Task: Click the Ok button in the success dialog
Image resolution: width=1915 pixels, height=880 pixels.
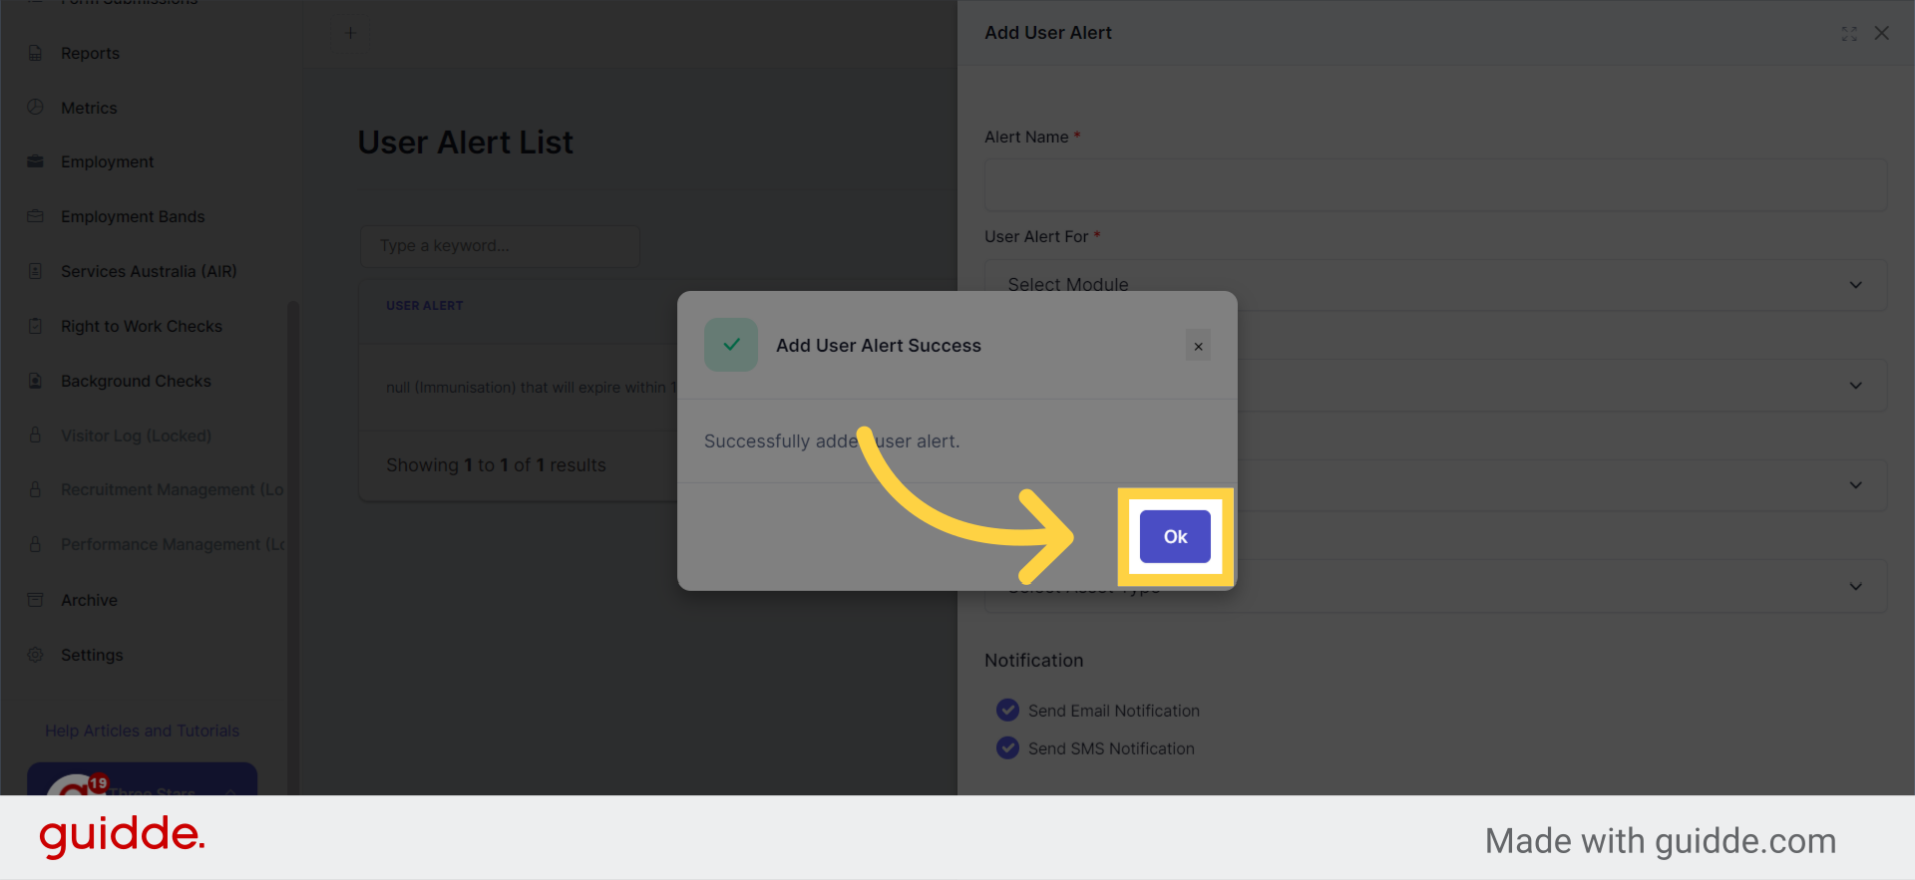Action: tap(1175, 536)
